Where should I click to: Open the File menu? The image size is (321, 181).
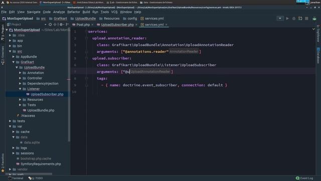(x=4, y=12)
